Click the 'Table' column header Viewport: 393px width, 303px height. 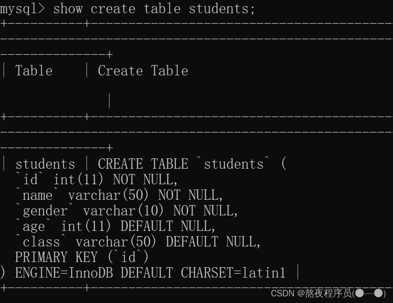34,71
